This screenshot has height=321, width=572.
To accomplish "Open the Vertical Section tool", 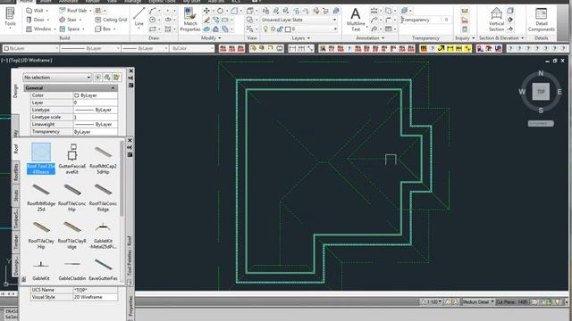I will tap(496, 20).
